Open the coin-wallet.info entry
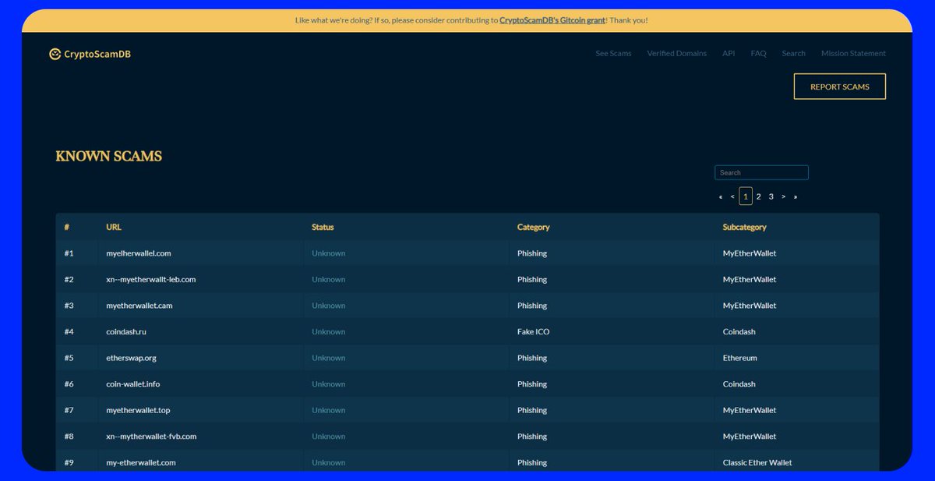 [133, 384]
